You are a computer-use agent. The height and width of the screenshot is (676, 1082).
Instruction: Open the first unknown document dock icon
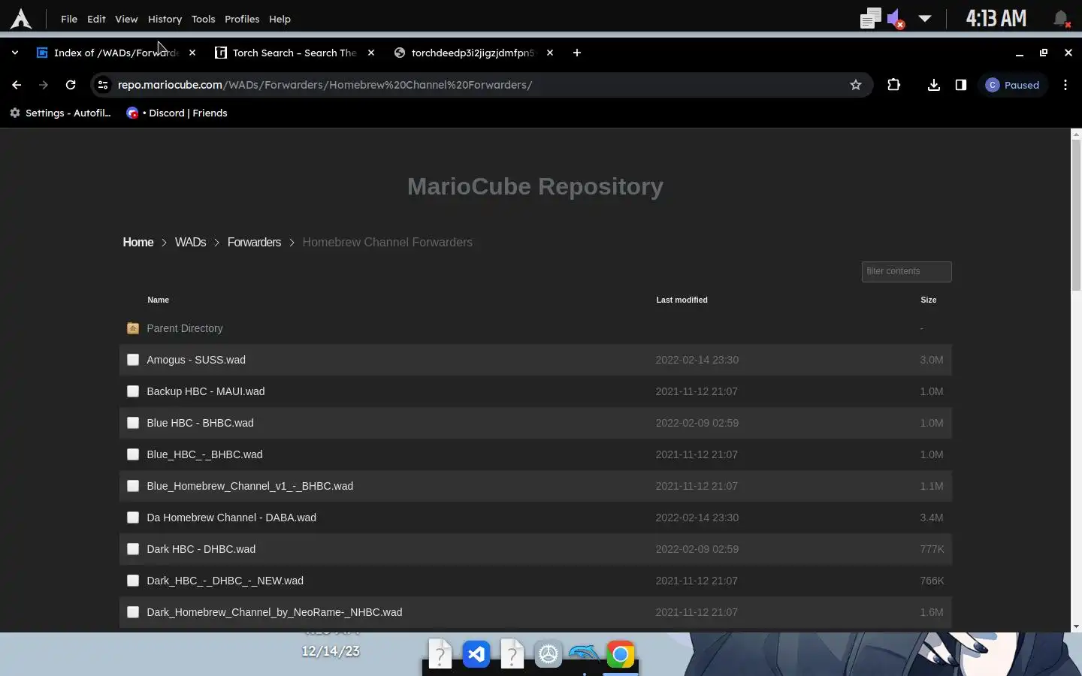point(440,654)
